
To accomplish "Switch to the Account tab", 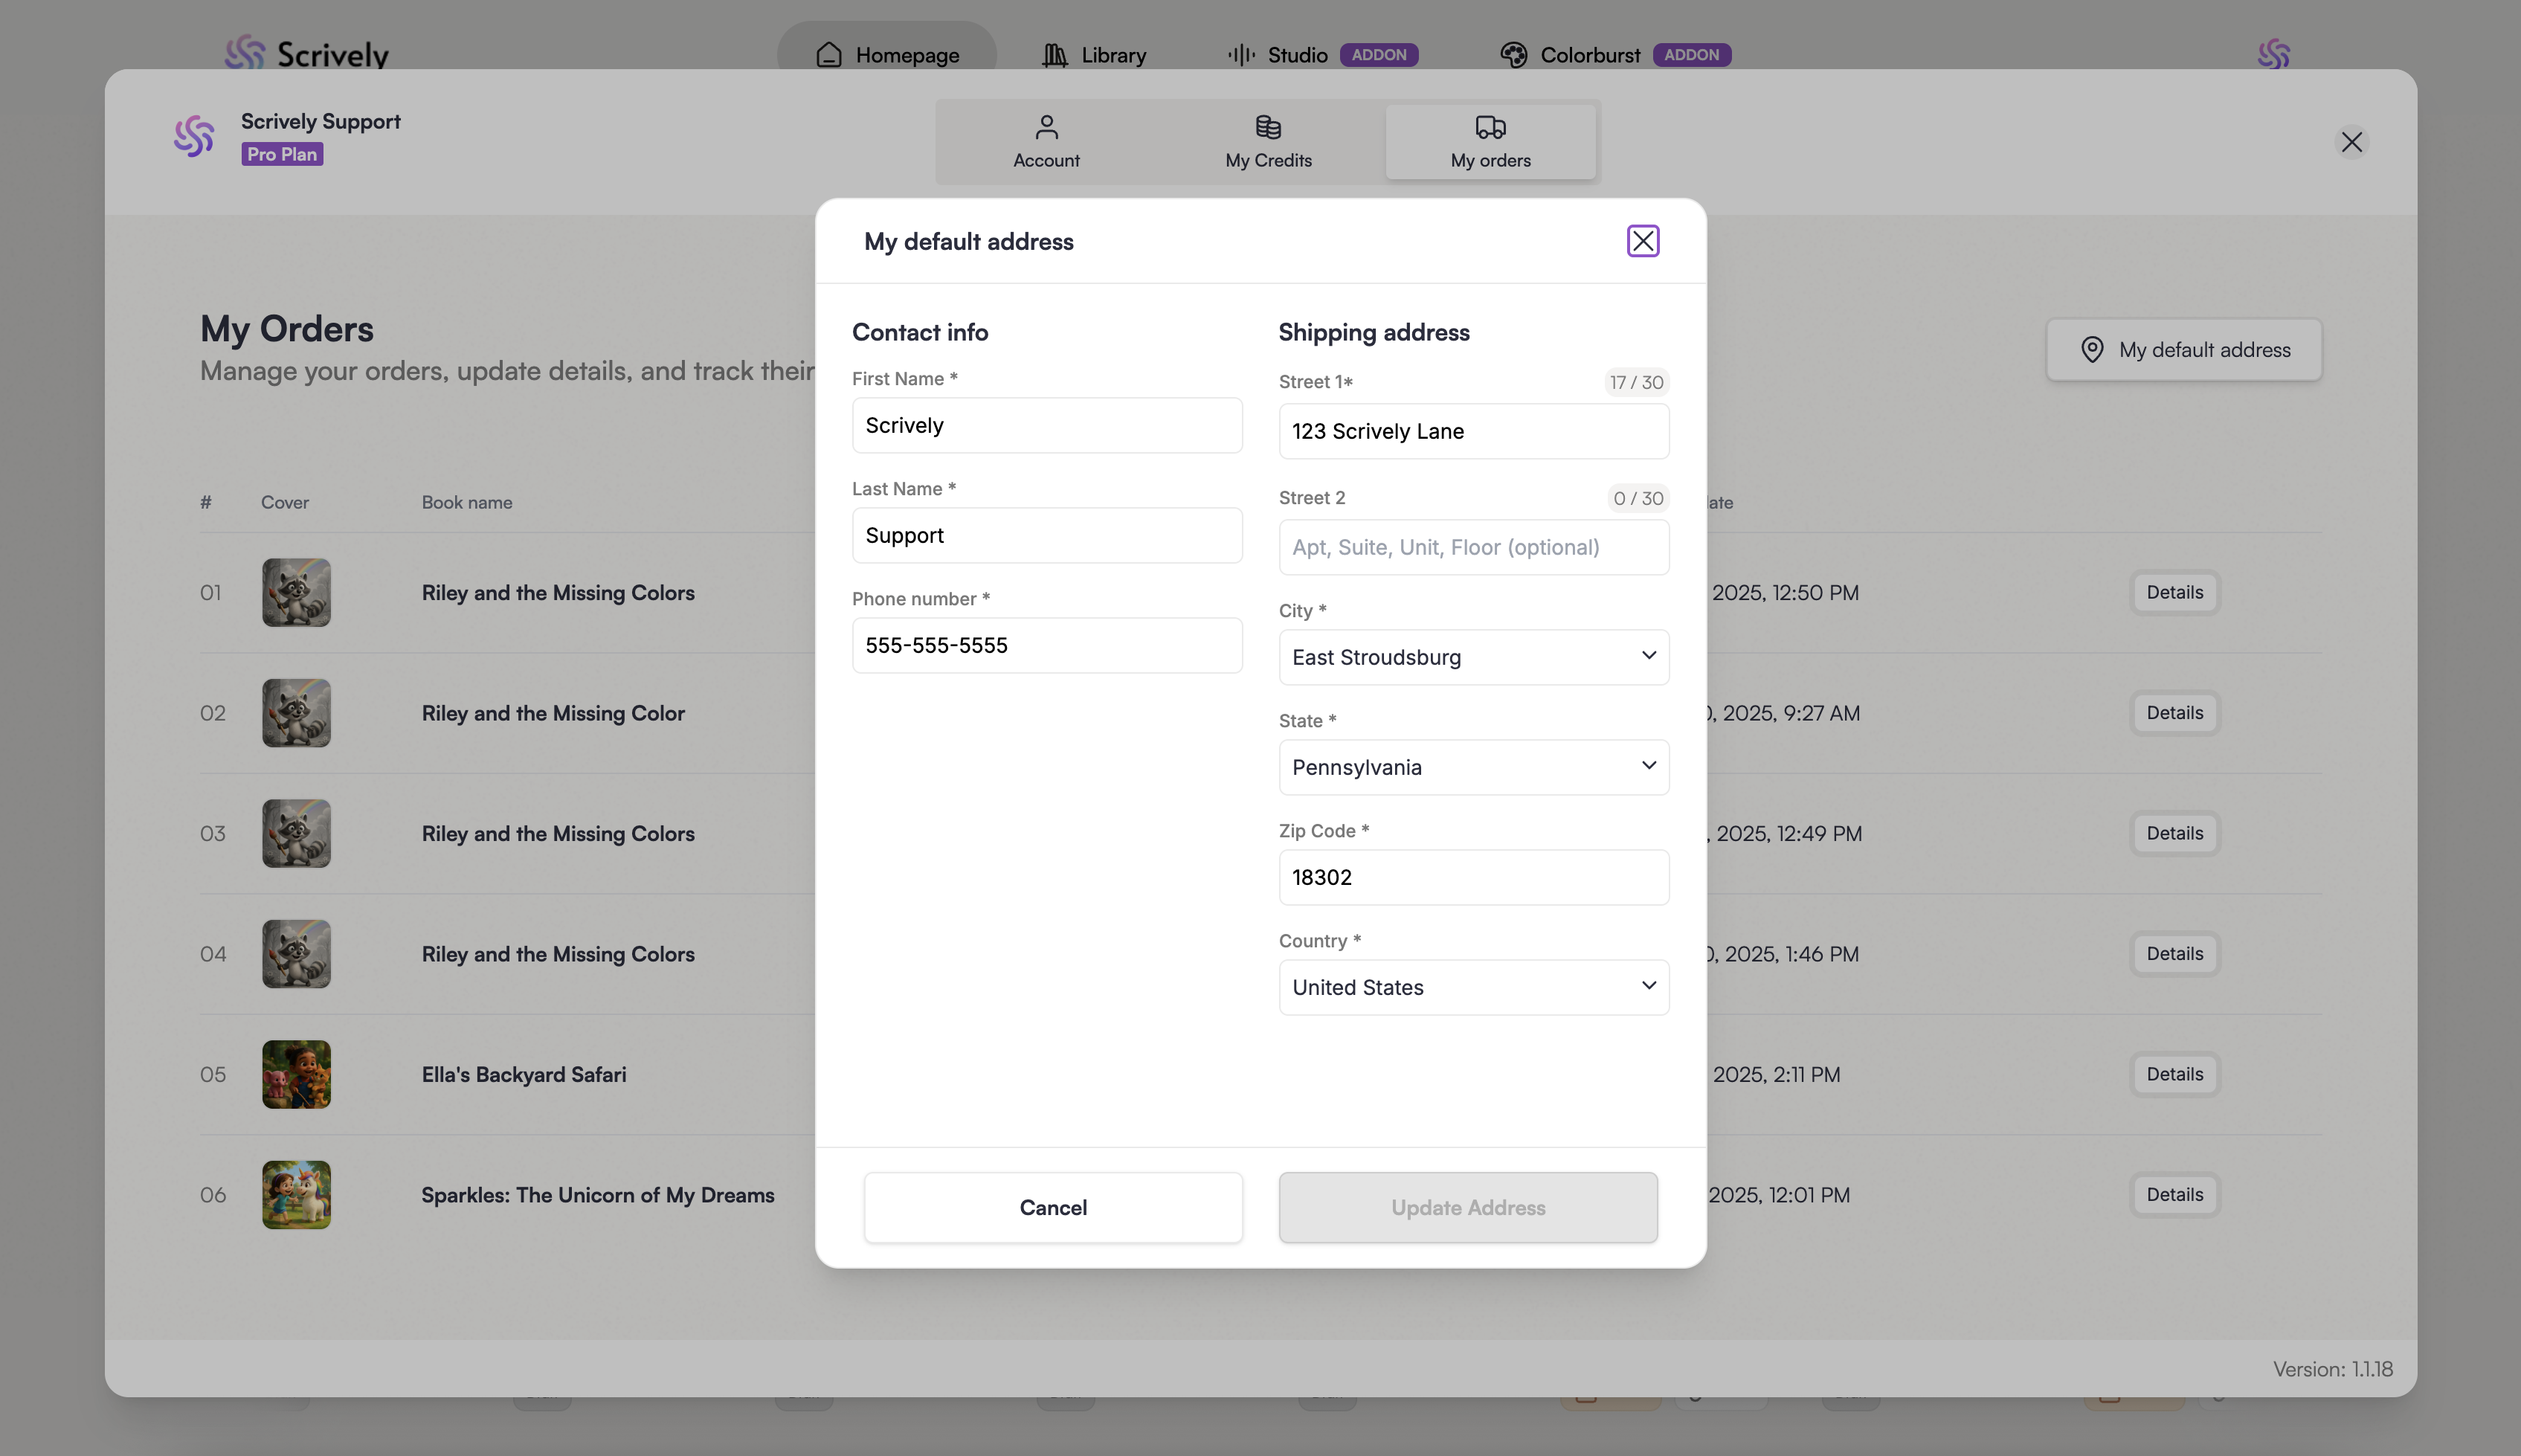I will click(x=1046, y=142).
